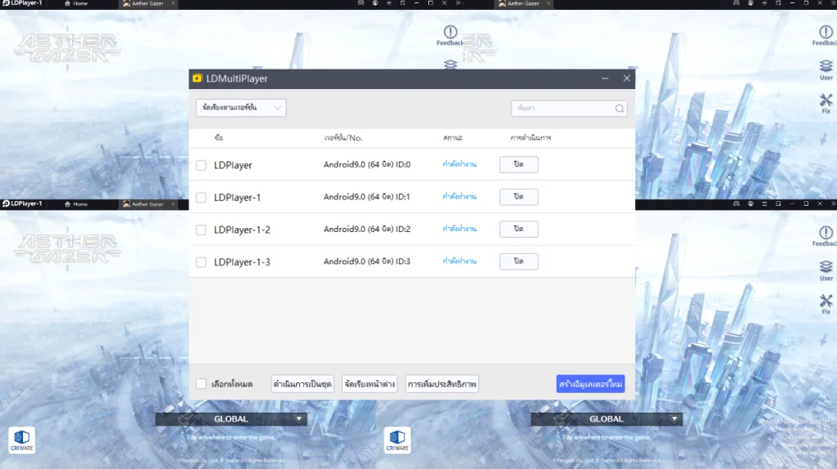Click ปิด button for LDPlayer-1-2 ID:2
Screen dimensions: 837x469
coord(518,229)
